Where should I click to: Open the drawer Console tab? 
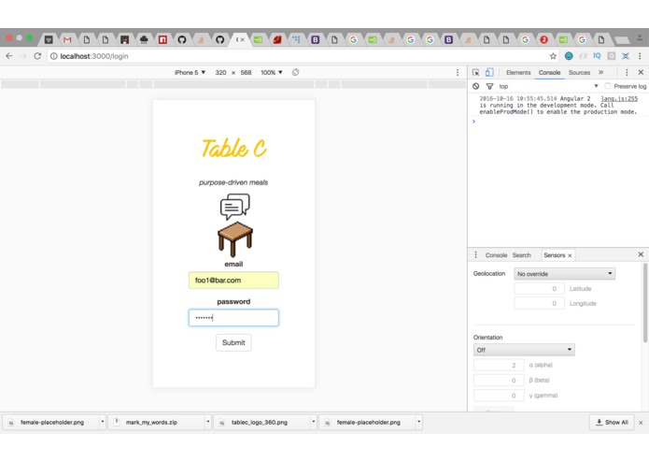pyautogui.click(x=496, y=255)
